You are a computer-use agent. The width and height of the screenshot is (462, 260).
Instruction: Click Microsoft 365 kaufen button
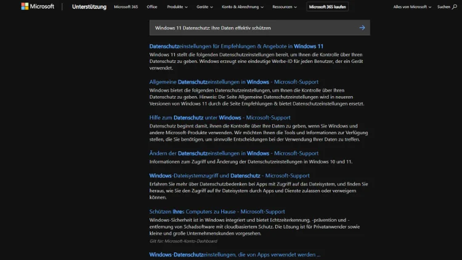coord(327,7)
